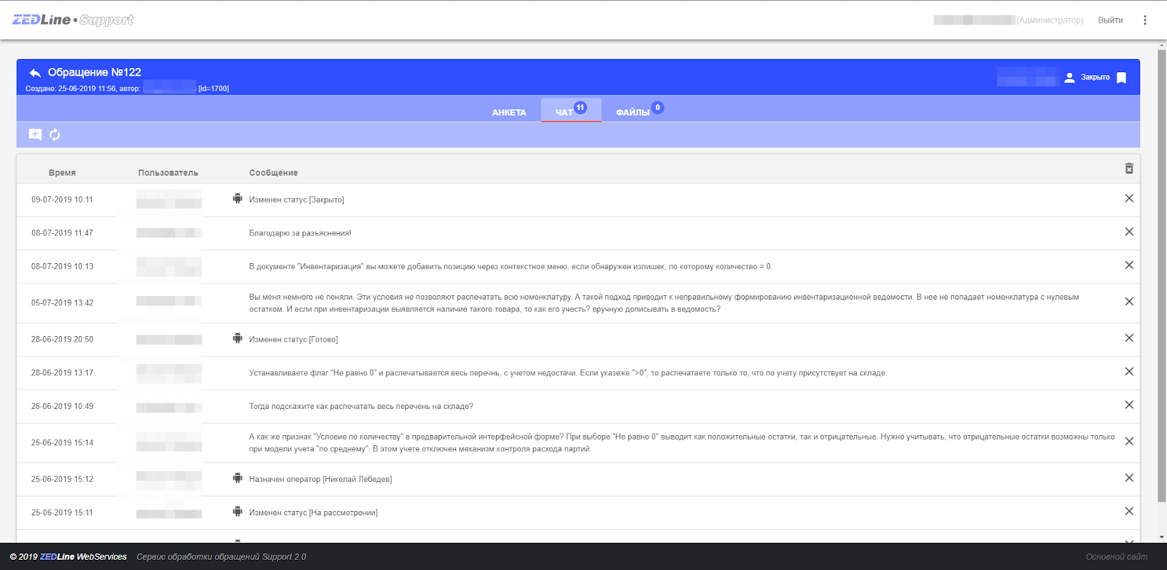The width and height of the screenshot is (1167, 570).
Task: Click bookmark icon next to Закрыто
Action: click(x=1122, y=77)
